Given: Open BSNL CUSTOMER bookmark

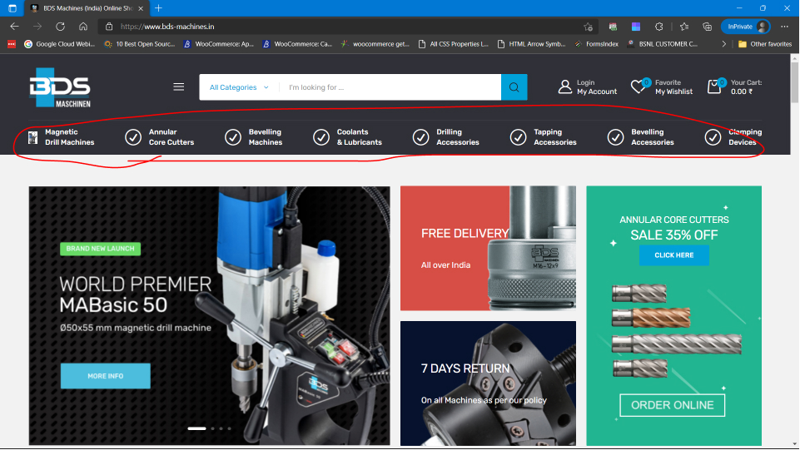Looking at the screenshot, I should [663, 44].
